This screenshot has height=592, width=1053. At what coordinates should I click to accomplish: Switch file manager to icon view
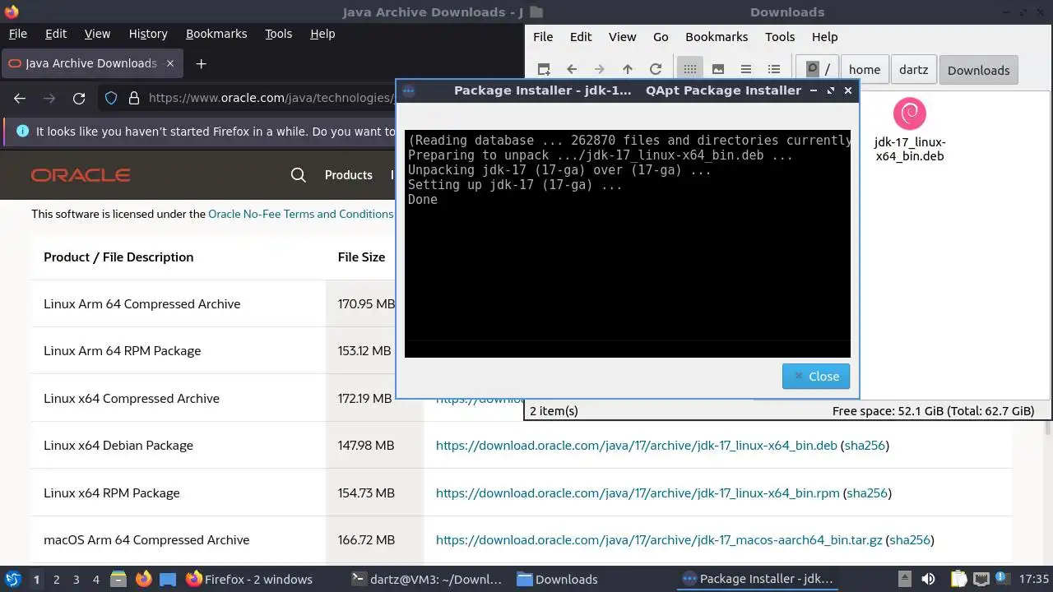click(x=690, y=70)
